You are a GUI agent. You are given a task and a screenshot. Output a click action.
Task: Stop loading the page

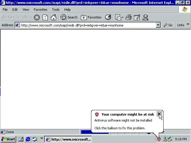point(37,18)
